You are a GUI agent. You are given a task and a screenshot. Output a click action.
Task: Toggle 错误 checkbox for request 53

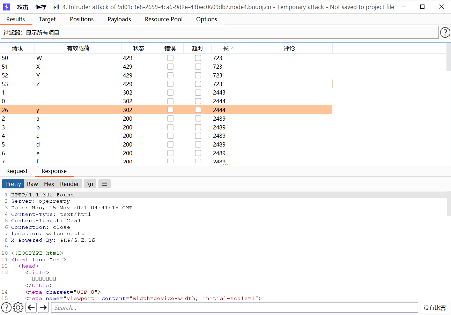pyautogui.click(x=170, y=84)
